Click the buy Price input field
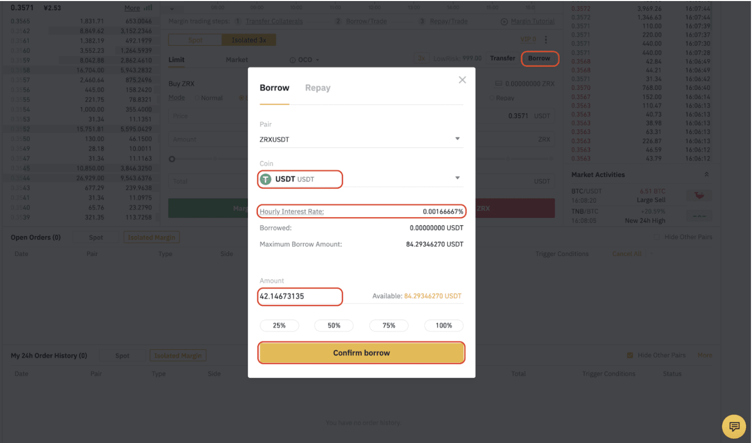 coord(208,116)
